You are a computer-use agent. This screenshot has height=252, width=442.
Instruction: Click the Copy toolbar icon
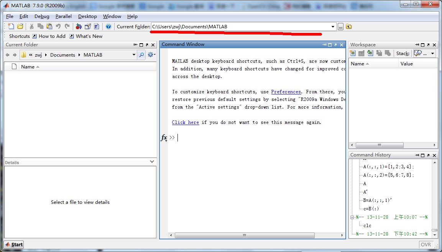41,26
